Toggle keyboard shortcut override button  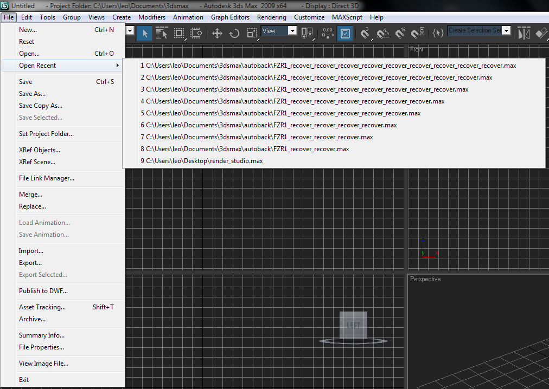[x=345, y=33]
